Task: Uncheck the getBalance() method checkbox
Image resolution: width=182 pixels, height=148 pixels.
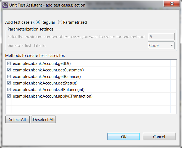Action: 9,76
